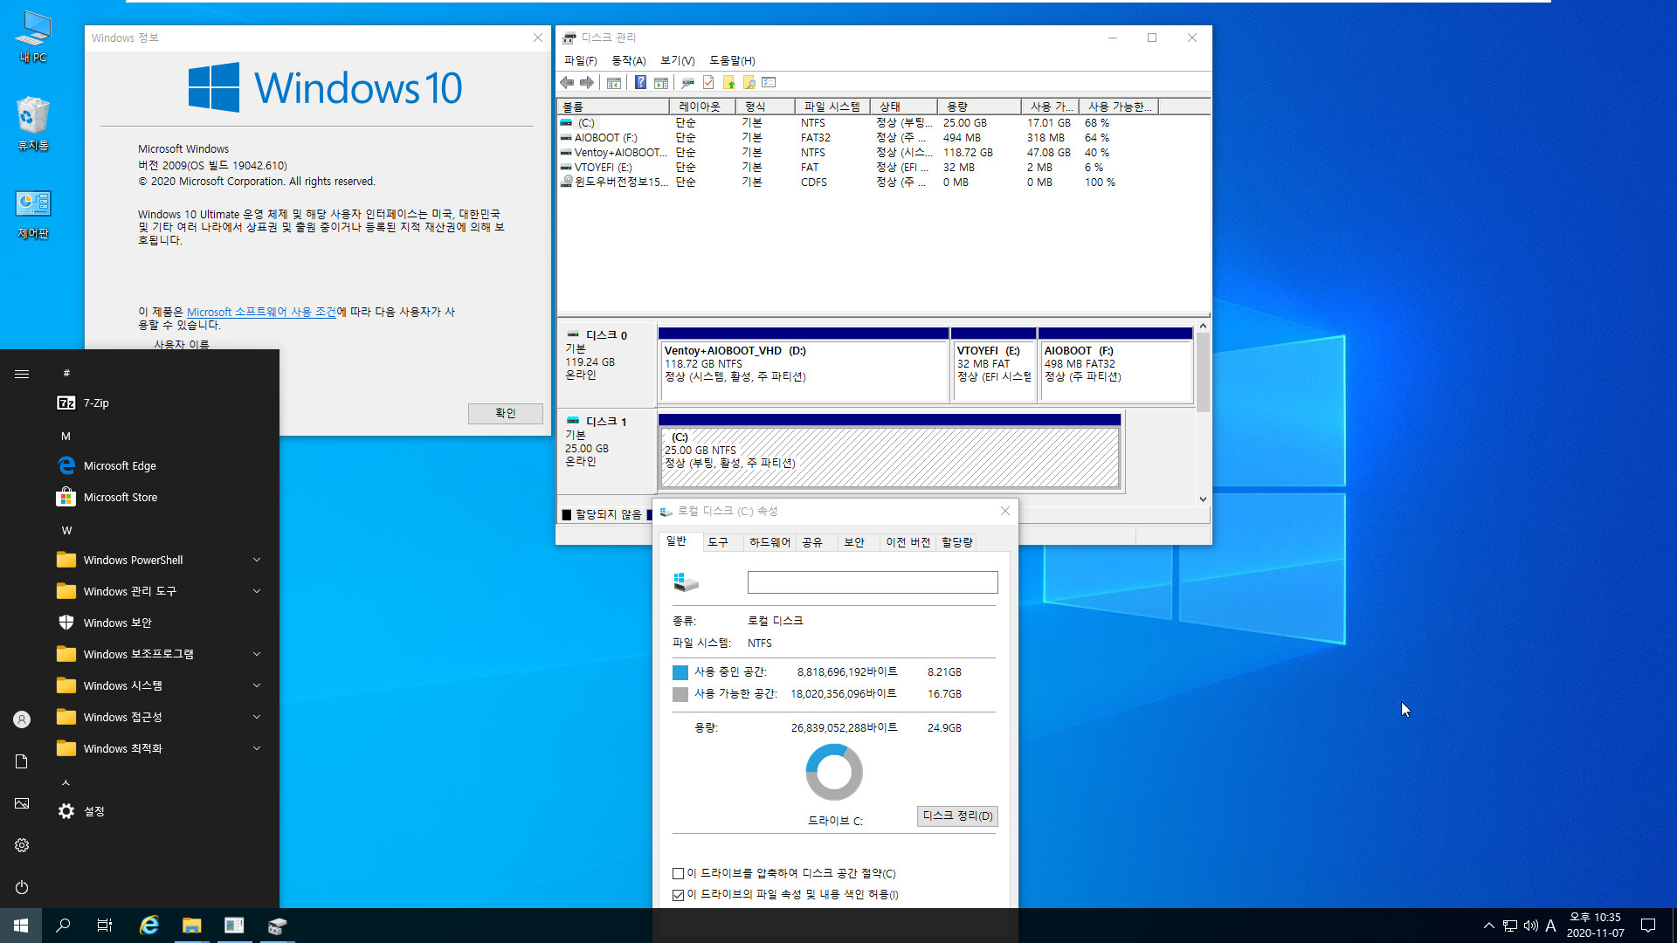Click the taskbar clock and date
Image resolution: width=1677 pixels, height=943 pixels.
click(1595, 926)
